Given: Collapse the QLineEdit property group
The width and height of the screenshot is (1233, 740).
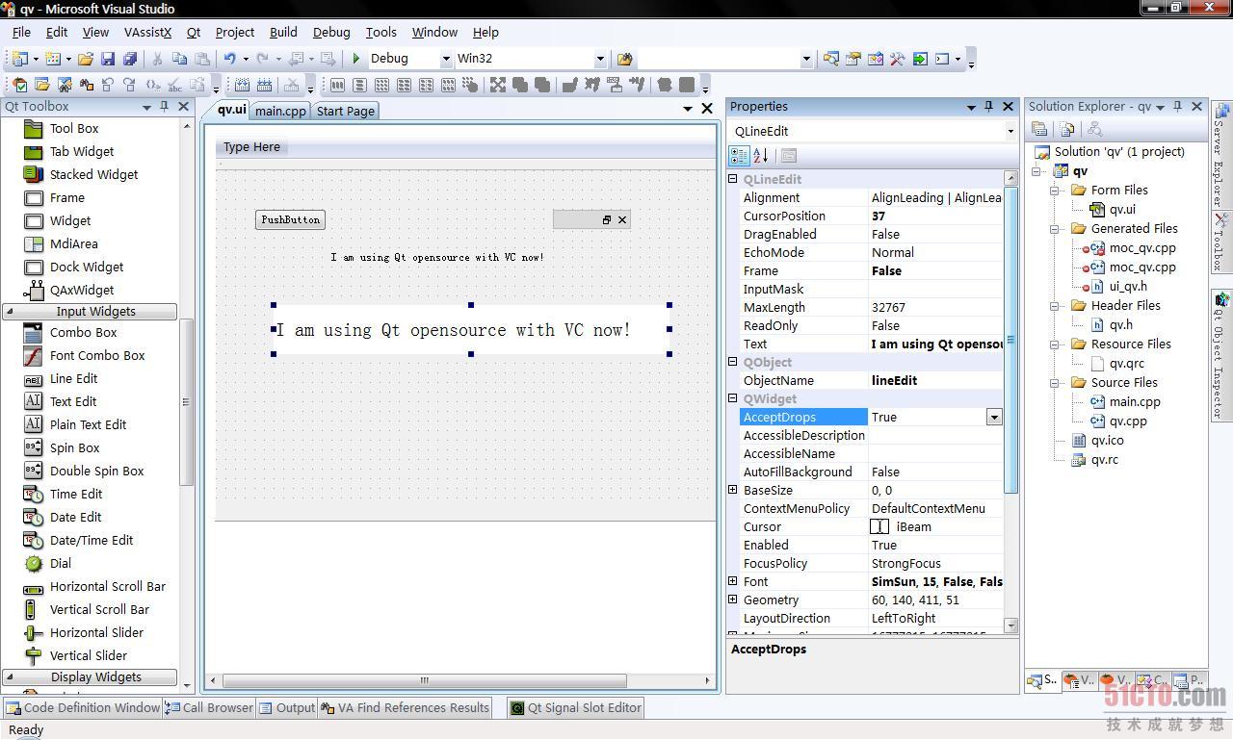Looking at the screenshot, I should [733, 179].
